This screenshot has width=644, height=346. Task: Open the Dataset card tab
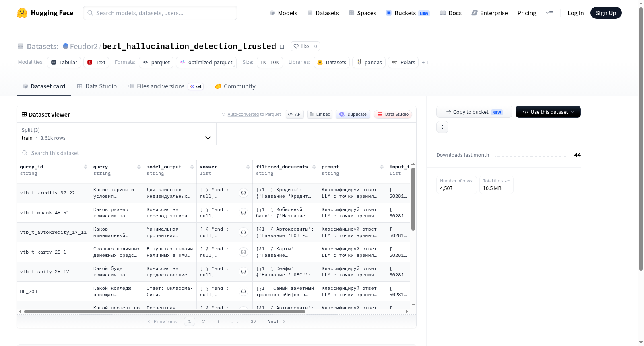point(44,86)
